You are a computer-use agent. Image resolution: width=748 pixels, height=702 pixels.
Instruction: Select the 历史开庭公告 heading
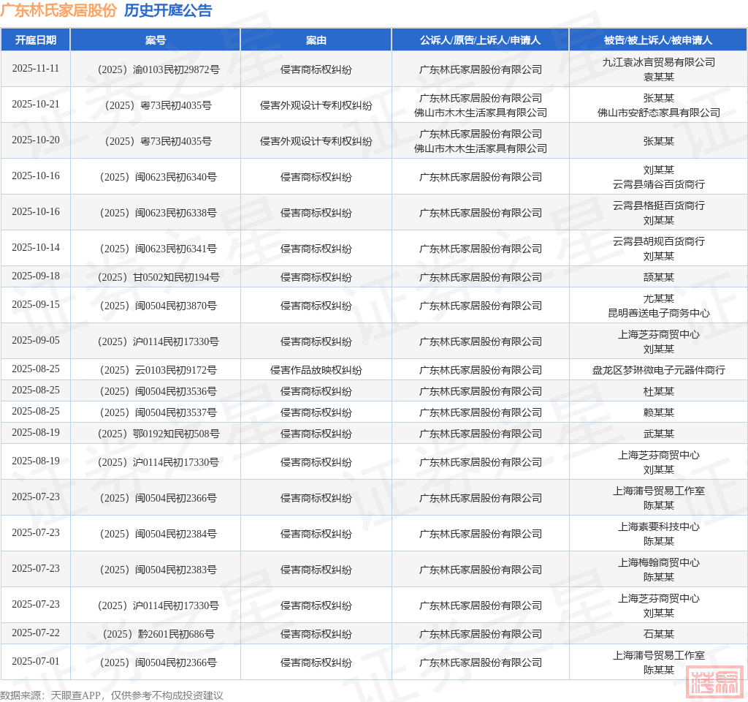[x=168, y=11]
